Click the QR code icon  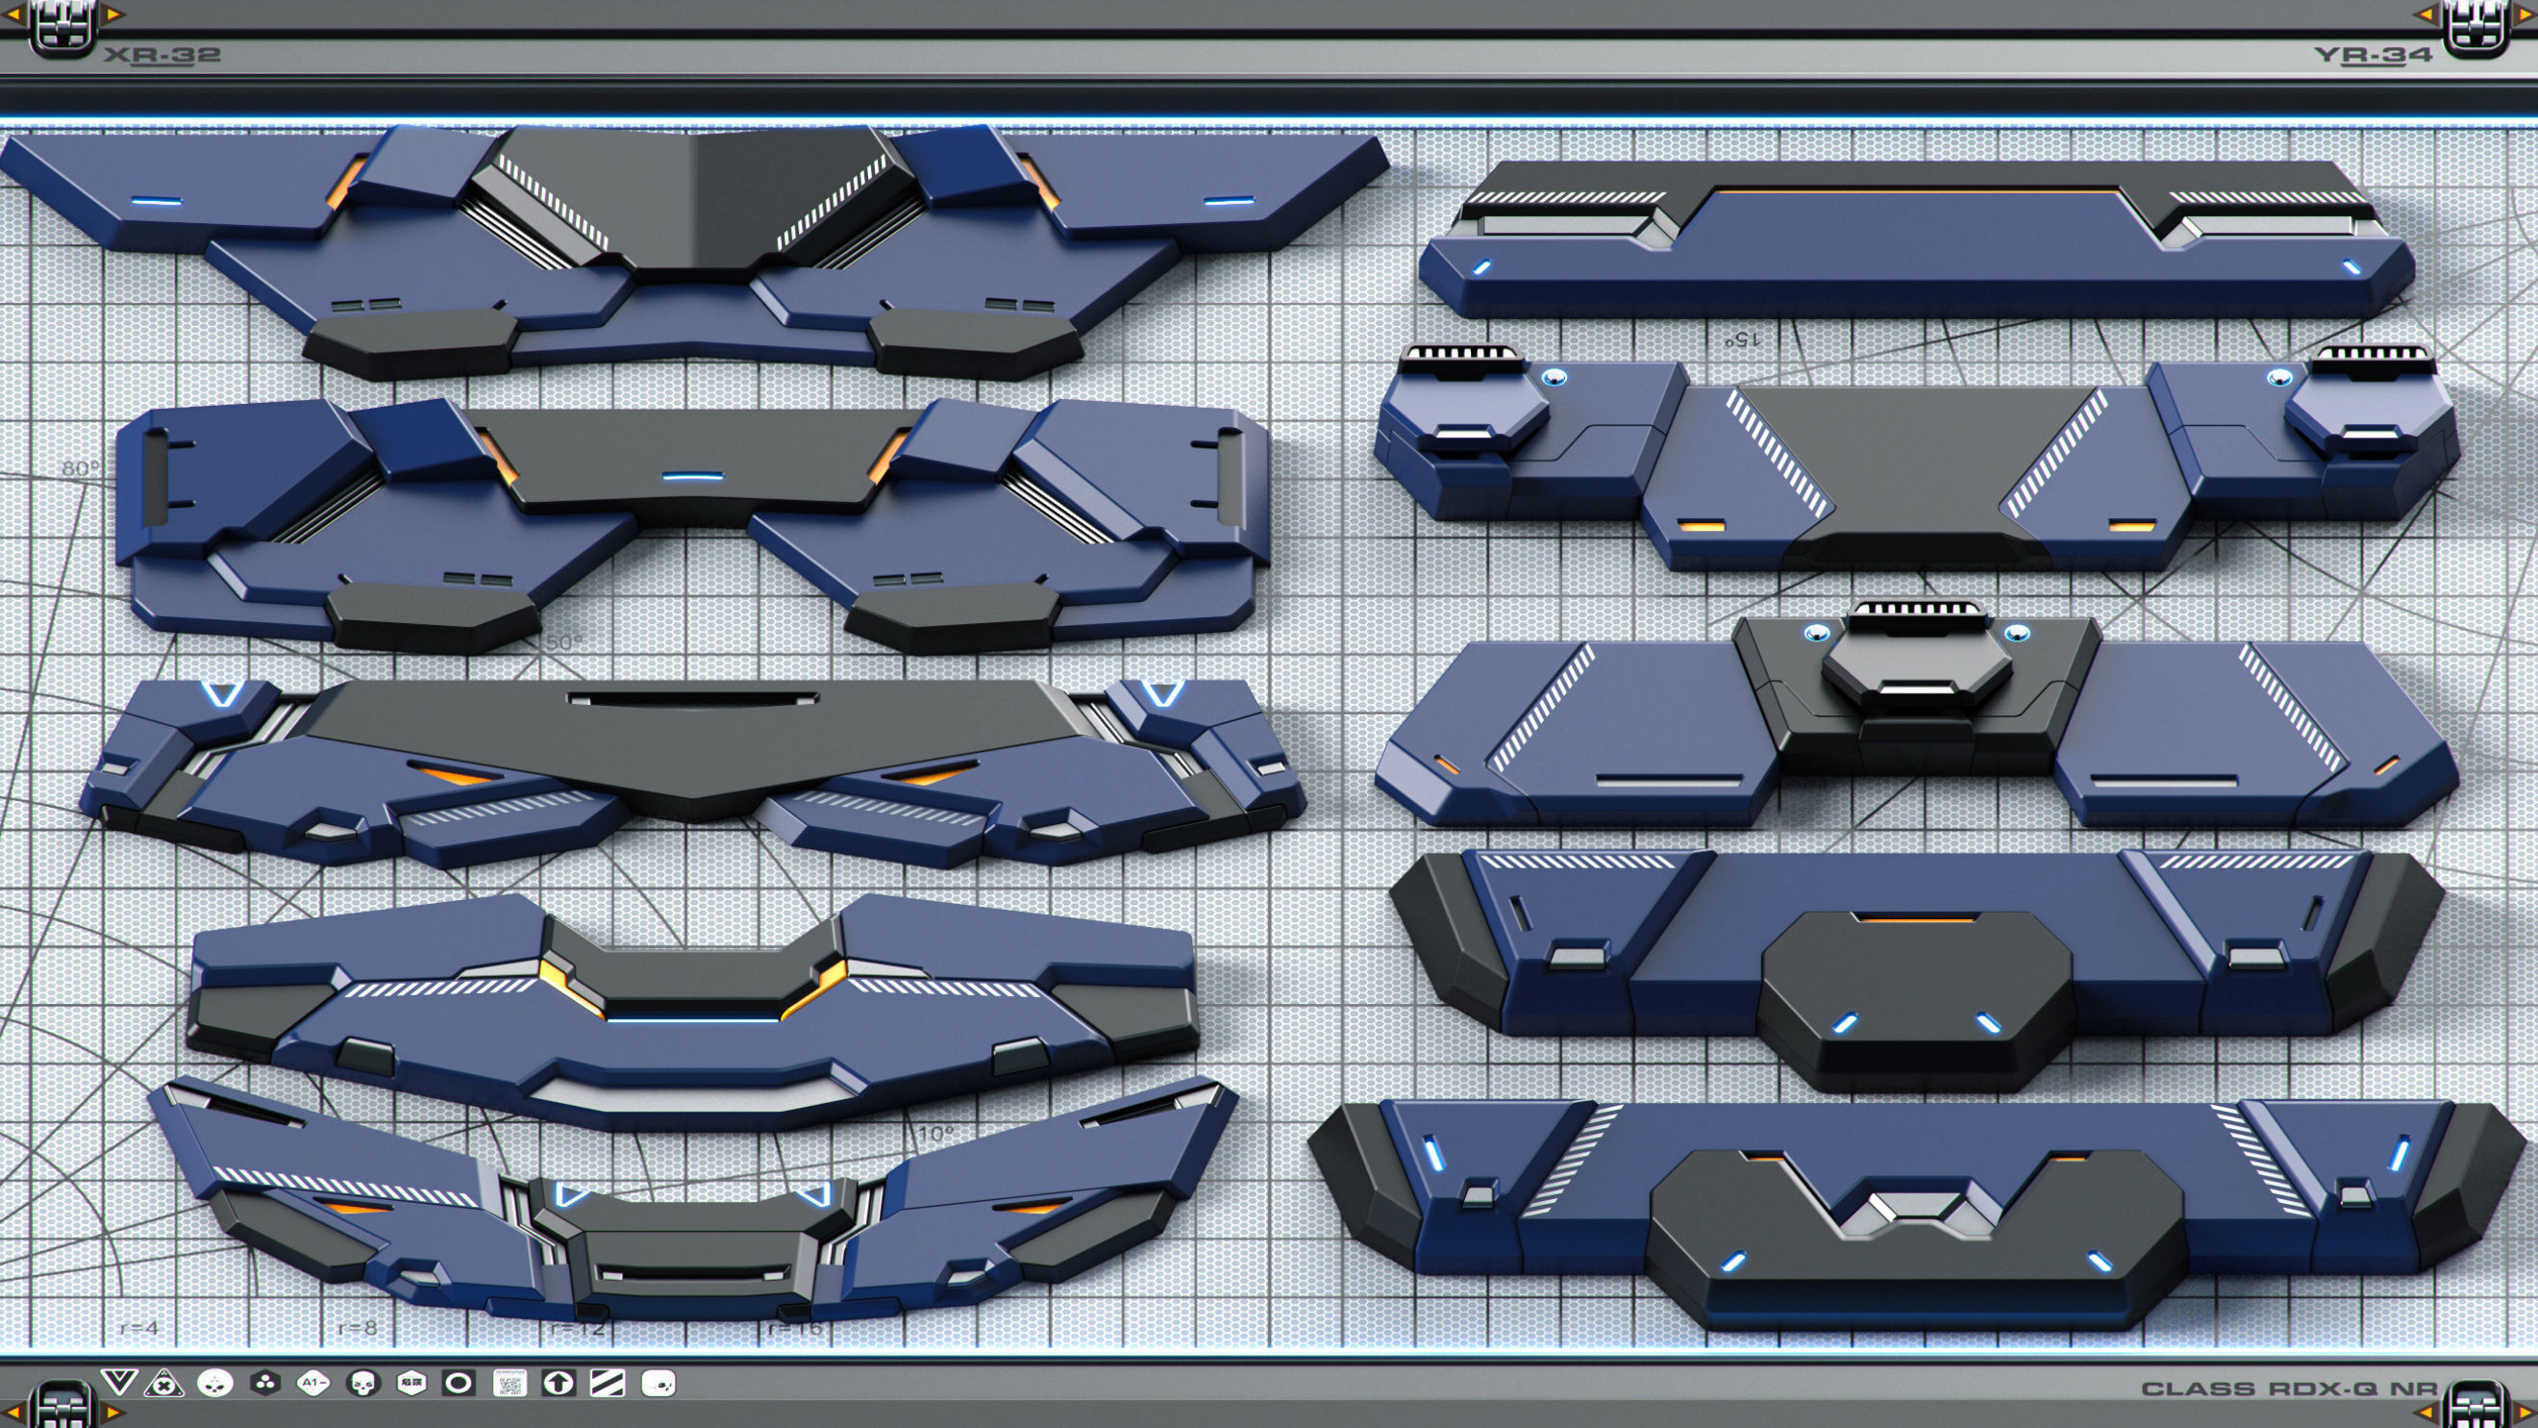point(510,1384)
